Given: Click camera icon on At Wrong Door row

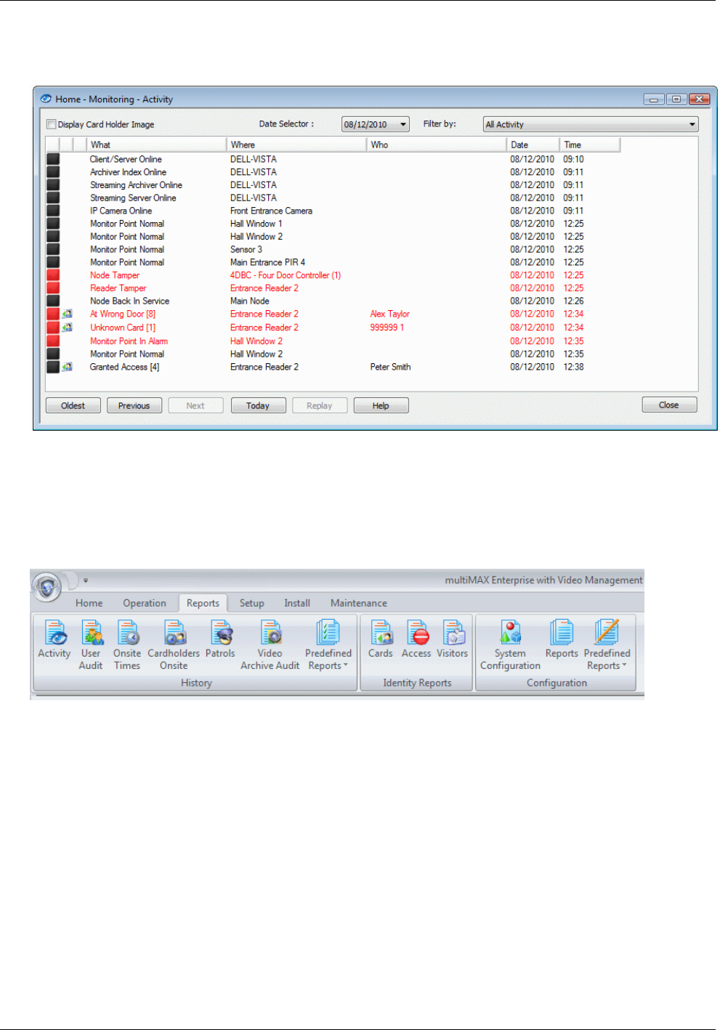Looking at the screenshot, I should pyautogui.click(x=67, y=314).
